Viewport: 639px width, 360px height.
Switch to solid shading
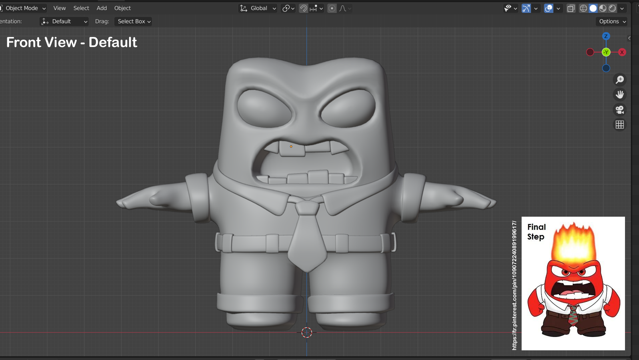pyautogui.click(x=593, y=8)
